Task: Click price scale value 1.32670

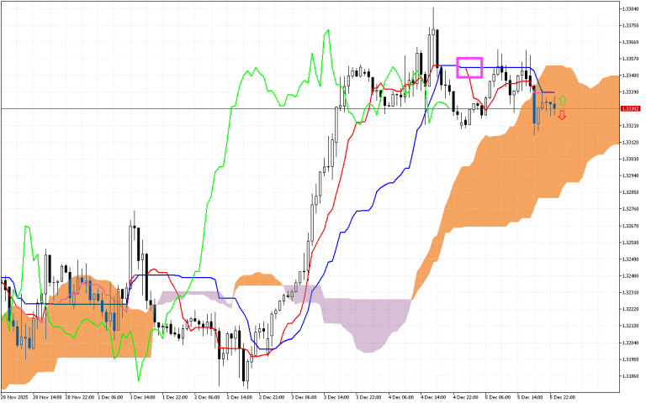Action: (630, 226)
